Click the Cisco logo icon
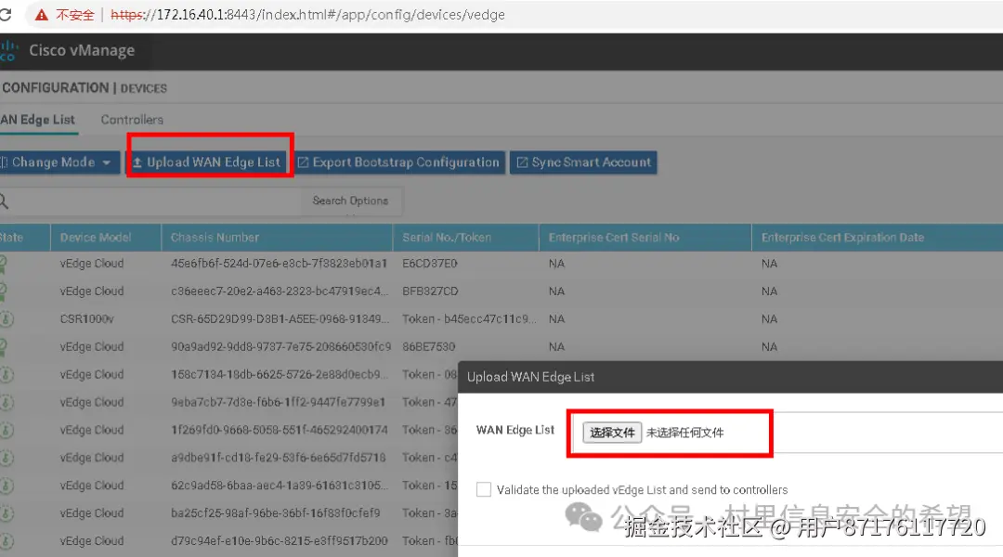This screenshot has height=557, width=1003. [x=8, y=50]
